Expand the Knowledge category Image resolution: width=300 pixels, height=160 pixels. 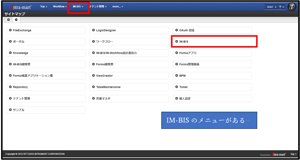46,53
